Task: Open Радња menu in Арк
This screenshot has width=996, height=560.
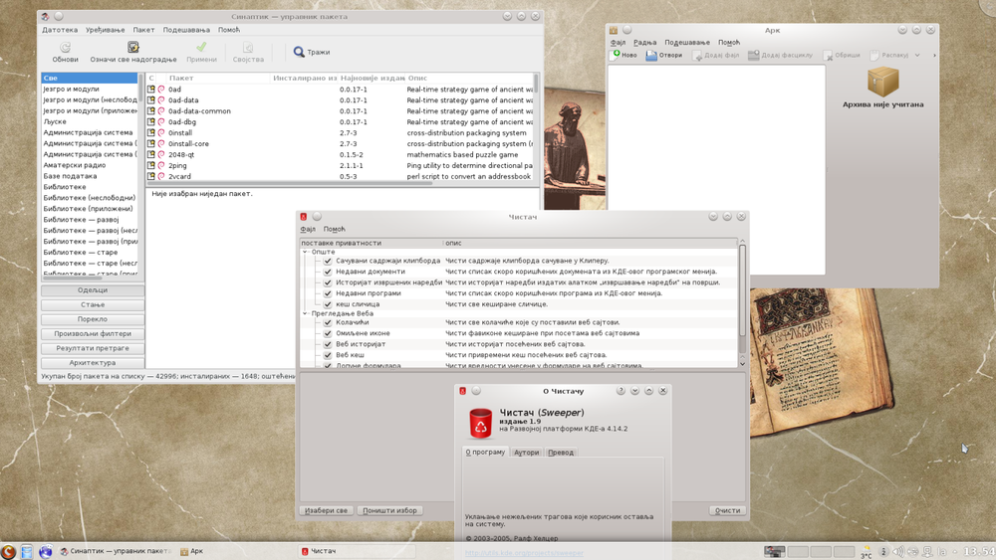Action: [x=644, y=43]
